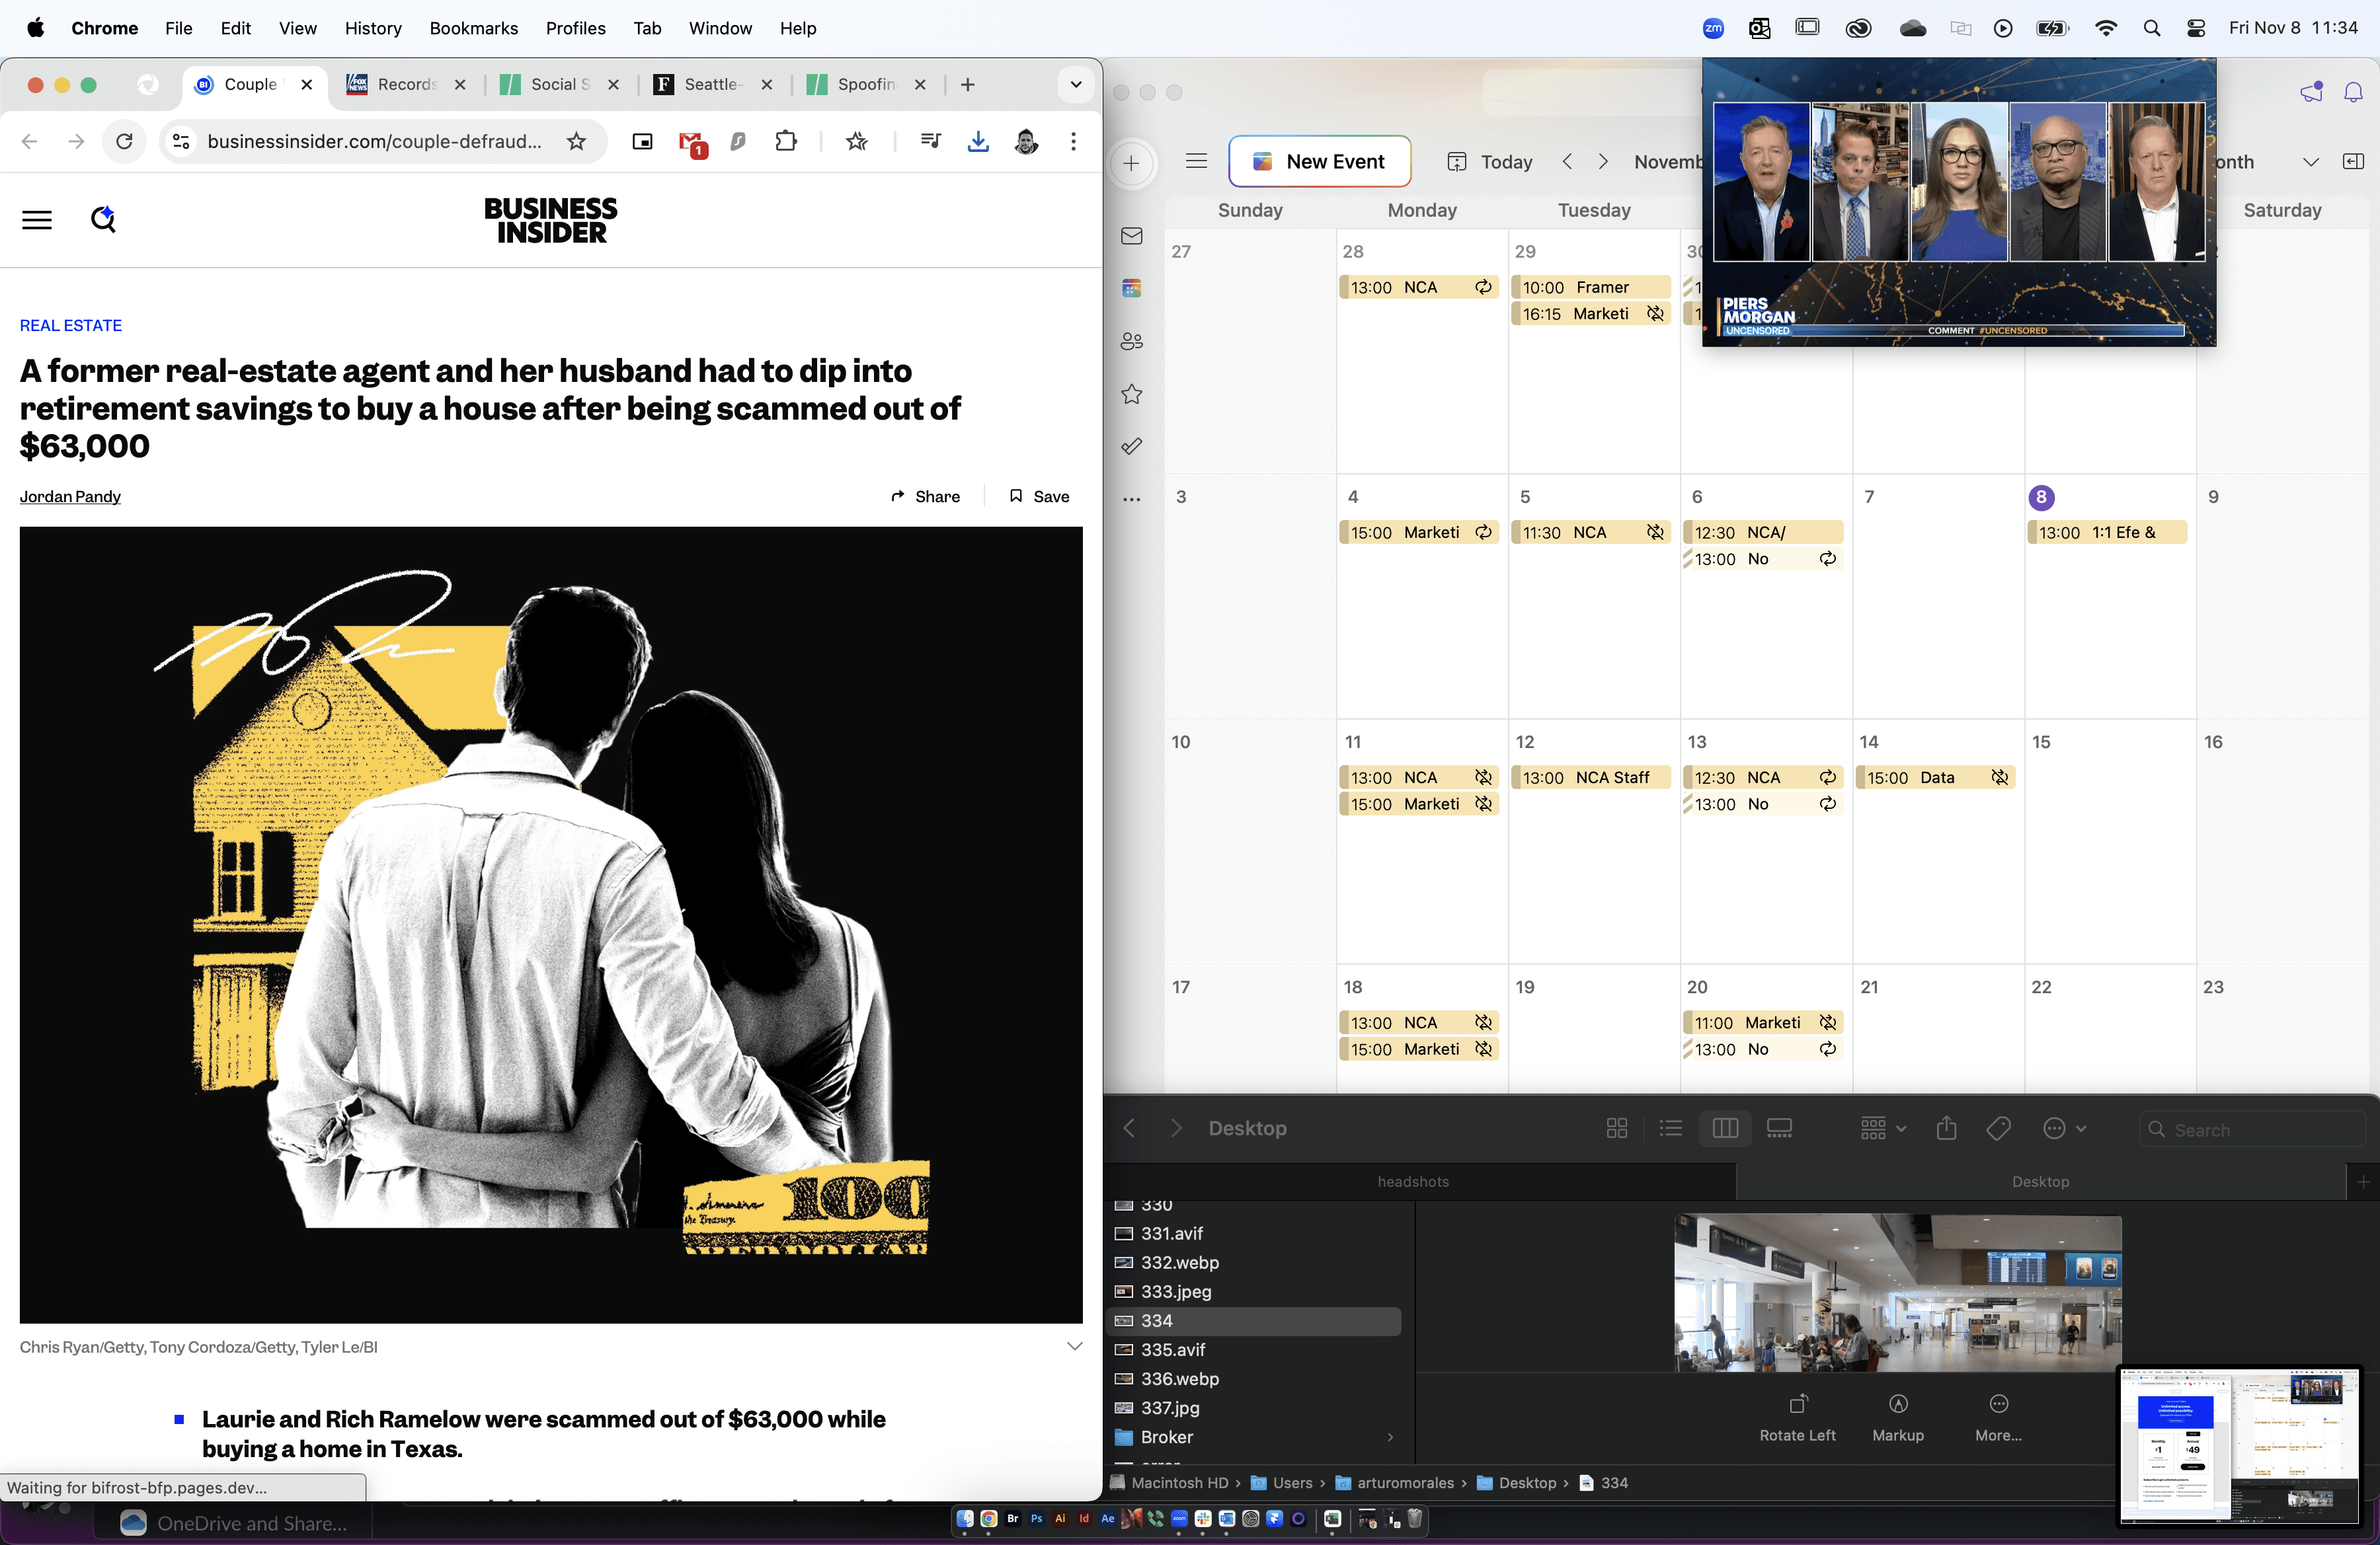The image size is (2380, 1545).
Task: Click the Share button on the article
Action: click(x=925, y=496)
